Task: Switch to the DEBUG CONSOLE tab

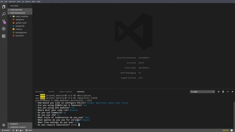Action: tap(65, 92)
